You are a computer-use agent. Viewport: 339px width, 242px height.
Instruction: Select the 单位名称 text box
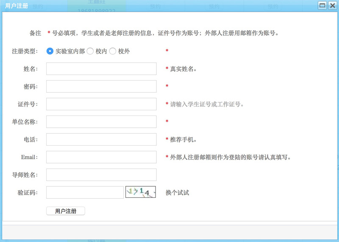coord(101,122)
